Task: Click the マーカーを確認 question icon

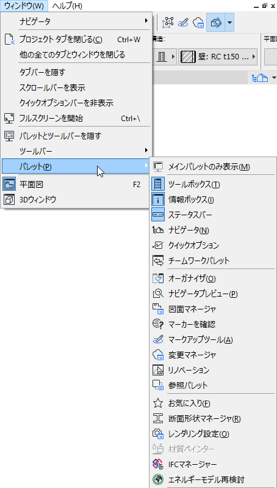Action: click(158, 323)
